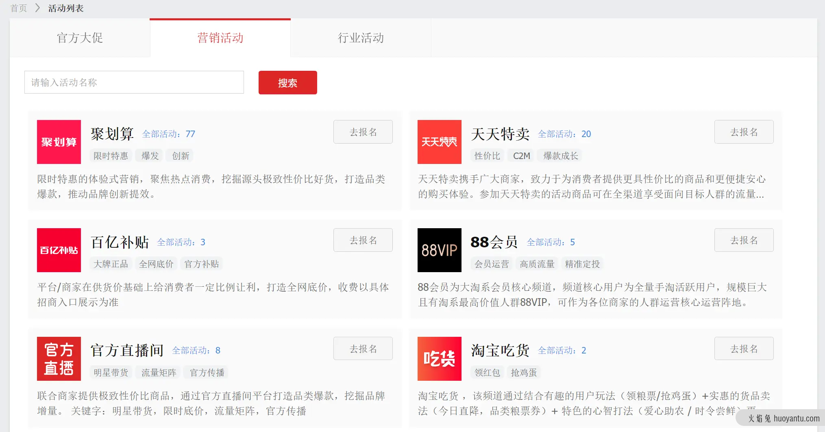Open 聚划算 全部活动: 77 link
The width and height of the screenshot is (825, 432).
(x=169, y=134)
